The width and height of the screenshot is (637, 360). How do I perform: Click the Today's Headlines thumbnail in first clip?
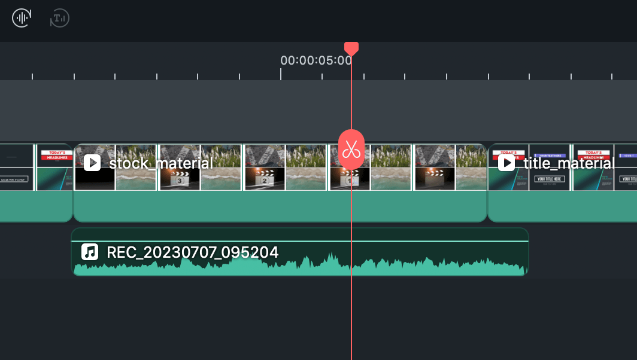tap(55, 156)
